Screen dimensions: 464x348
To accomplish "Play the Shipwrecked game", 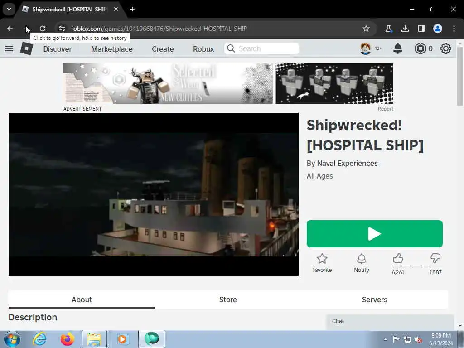I will tap(375, 234).
